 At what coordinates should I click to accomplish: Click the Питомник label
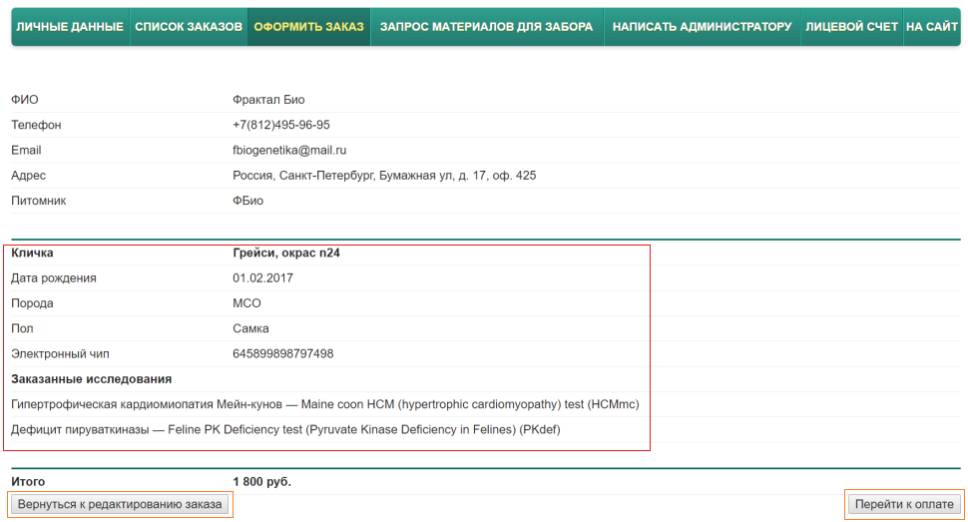point(38,201)
